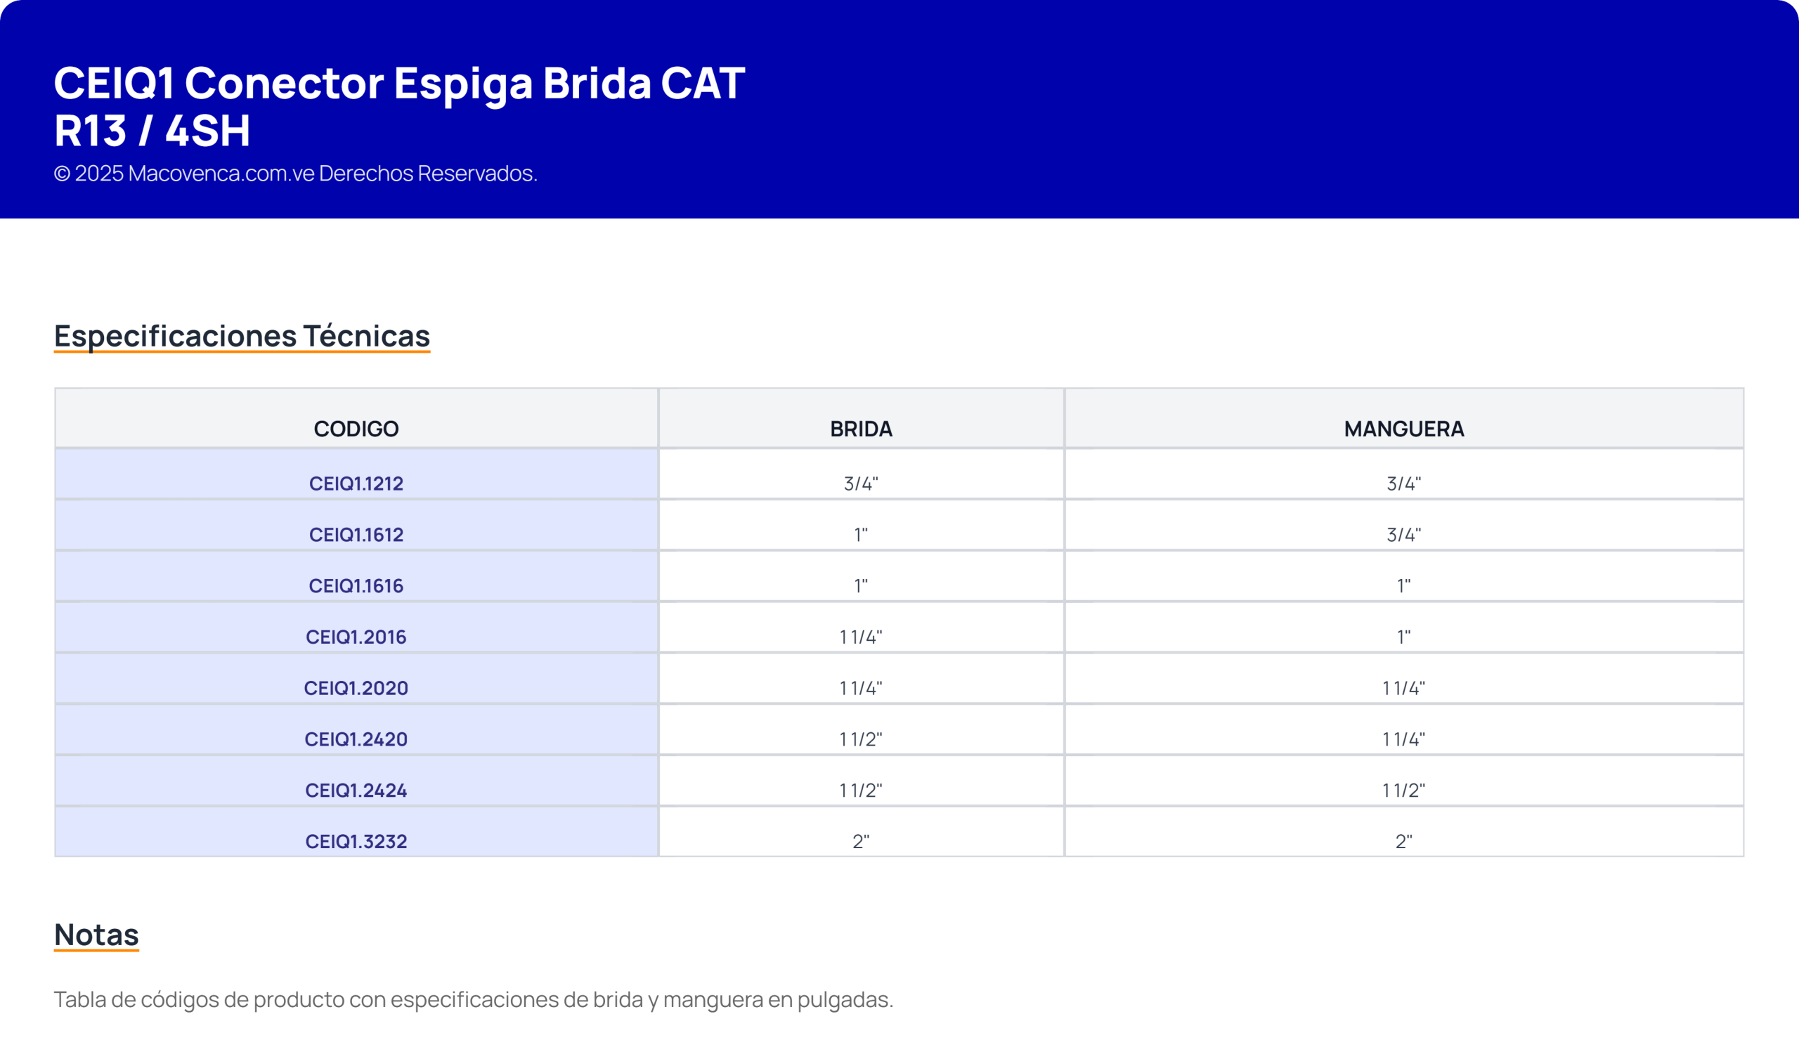The width and height of the screenshot is (1799, 1059).
Task: Click the BRIDA column header
Action: pyautogui.click(x=861, y=429)
